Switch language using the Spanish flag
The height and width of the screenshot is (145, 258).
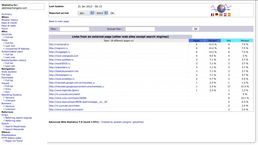click(x=229, y=15)
